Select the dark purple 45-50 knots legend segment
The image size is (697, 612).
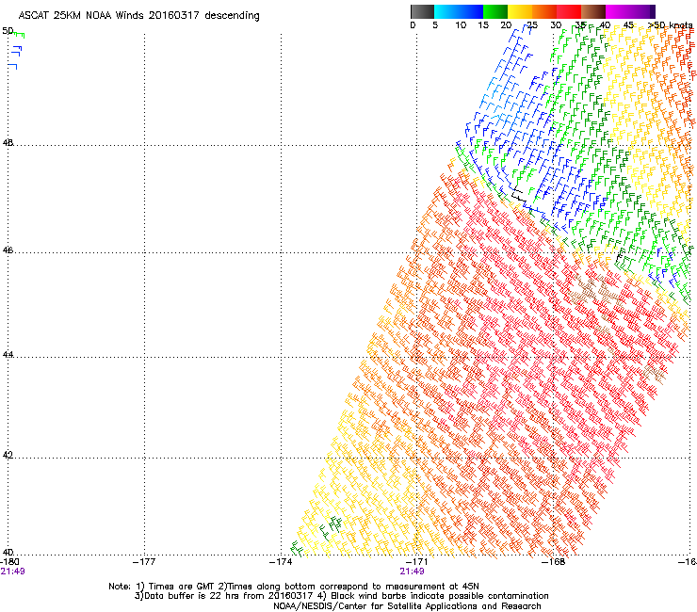(x=642, y=11)
